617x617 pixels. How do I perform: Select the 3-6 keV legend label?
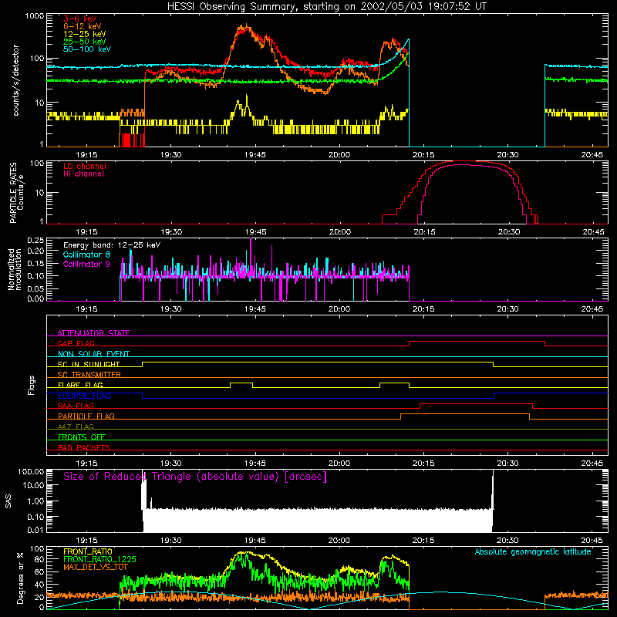[x=80, y=19]
